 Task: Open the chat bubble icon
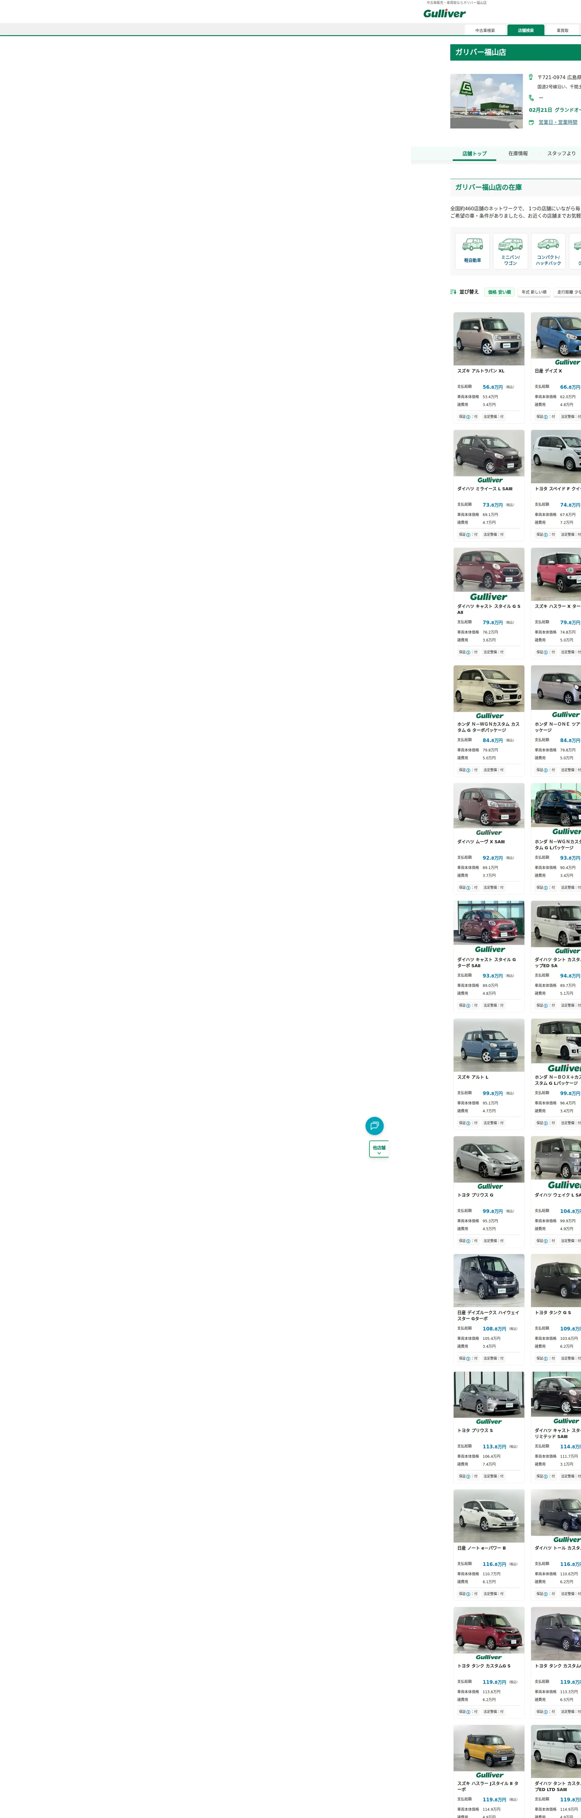[374, 1126]
